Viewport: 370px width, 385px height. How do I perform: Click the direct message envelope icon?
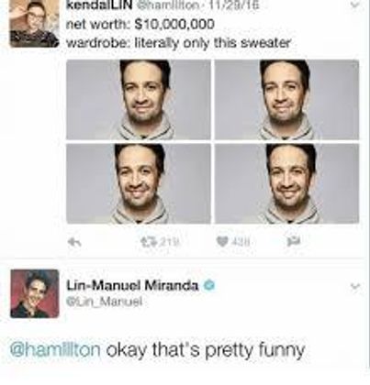pos(294,242)
